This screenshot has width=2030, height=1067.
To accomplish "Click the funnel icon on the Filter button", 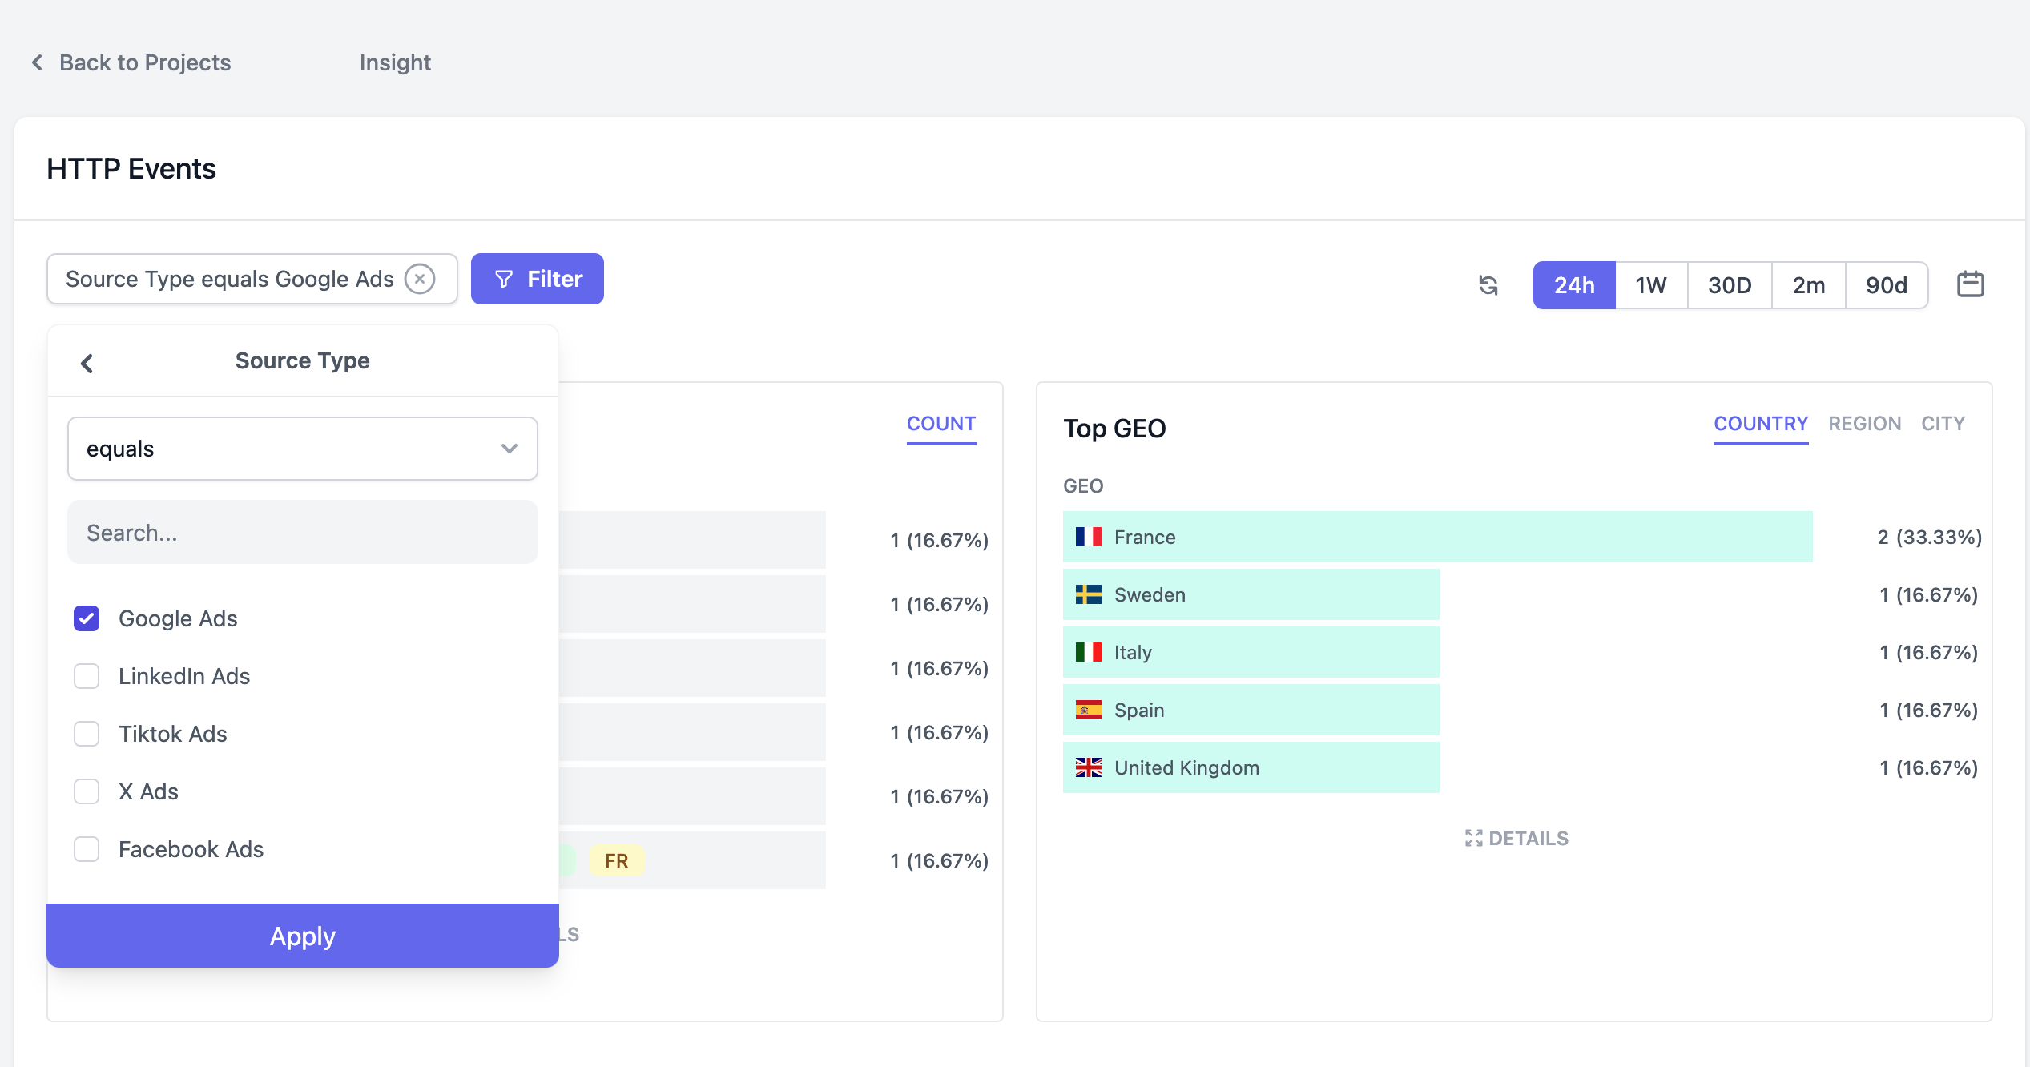I will click(503, 279).
